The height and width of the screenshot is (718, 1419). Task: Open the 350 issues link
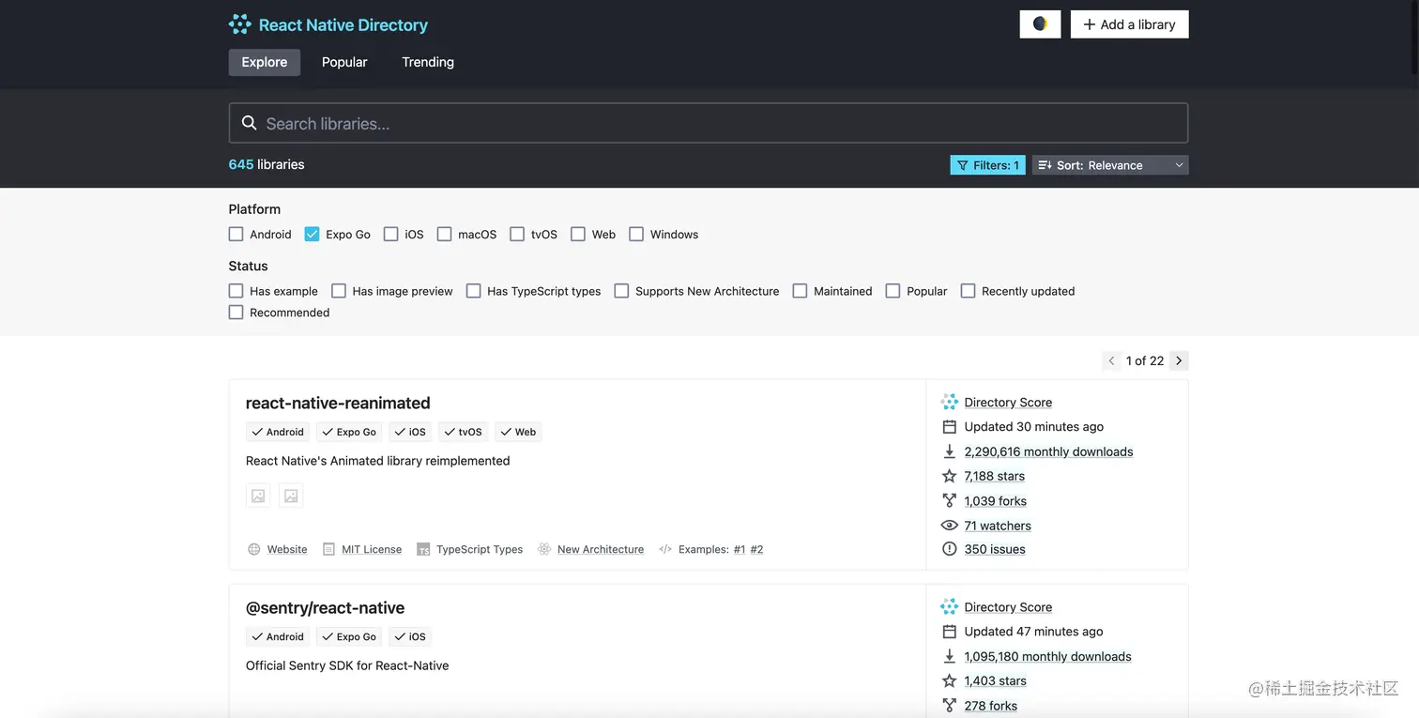[x=995, y=549]
